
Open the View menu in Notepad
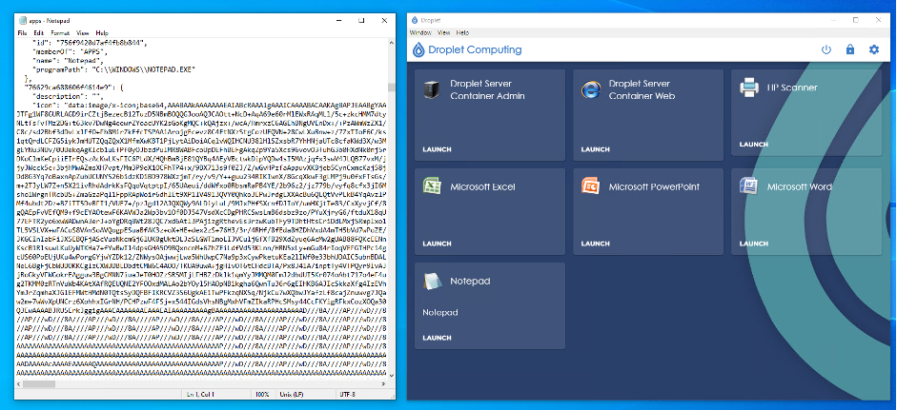pos(83,33)
